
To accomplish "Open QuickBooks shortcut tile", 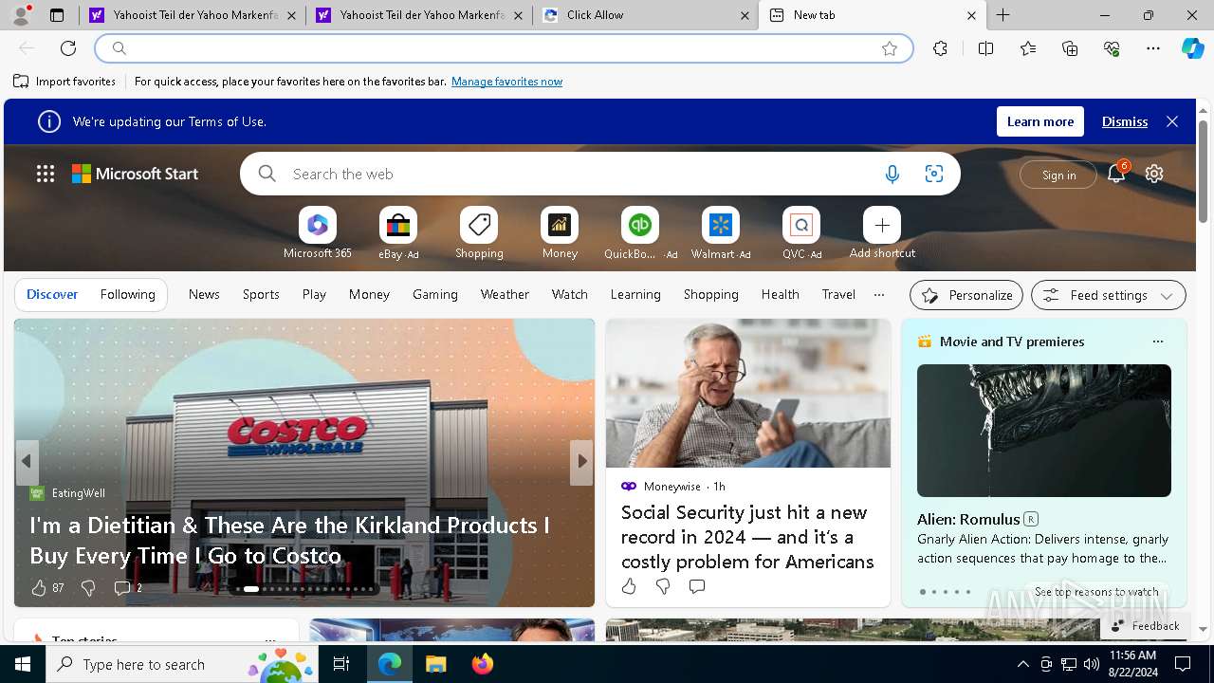I will click(640, 232).
